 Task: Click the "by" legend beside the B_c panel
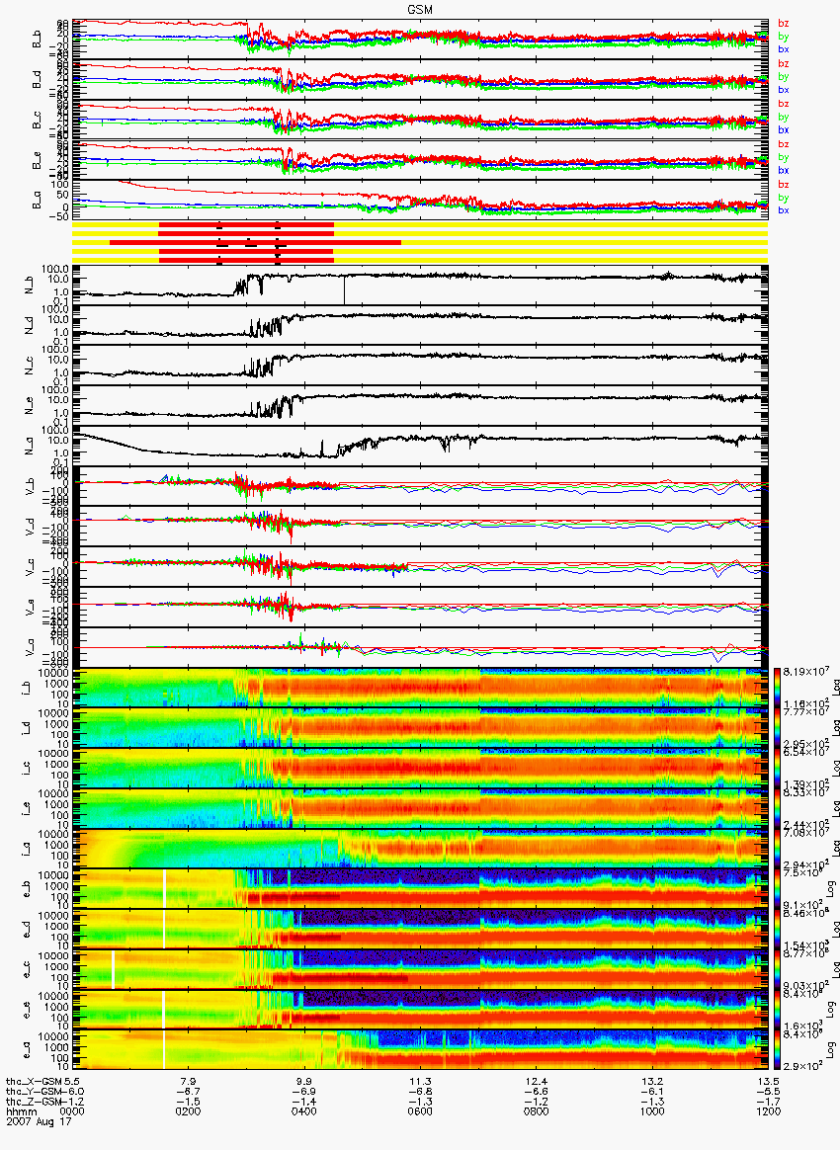coord(783,117)
